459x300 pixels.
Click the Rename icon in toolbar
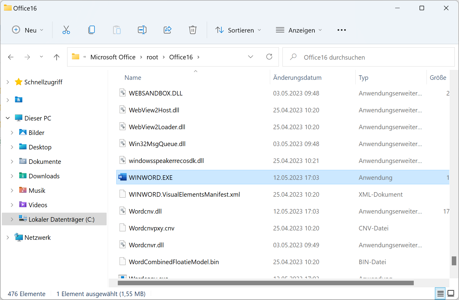tap(142, 30)
